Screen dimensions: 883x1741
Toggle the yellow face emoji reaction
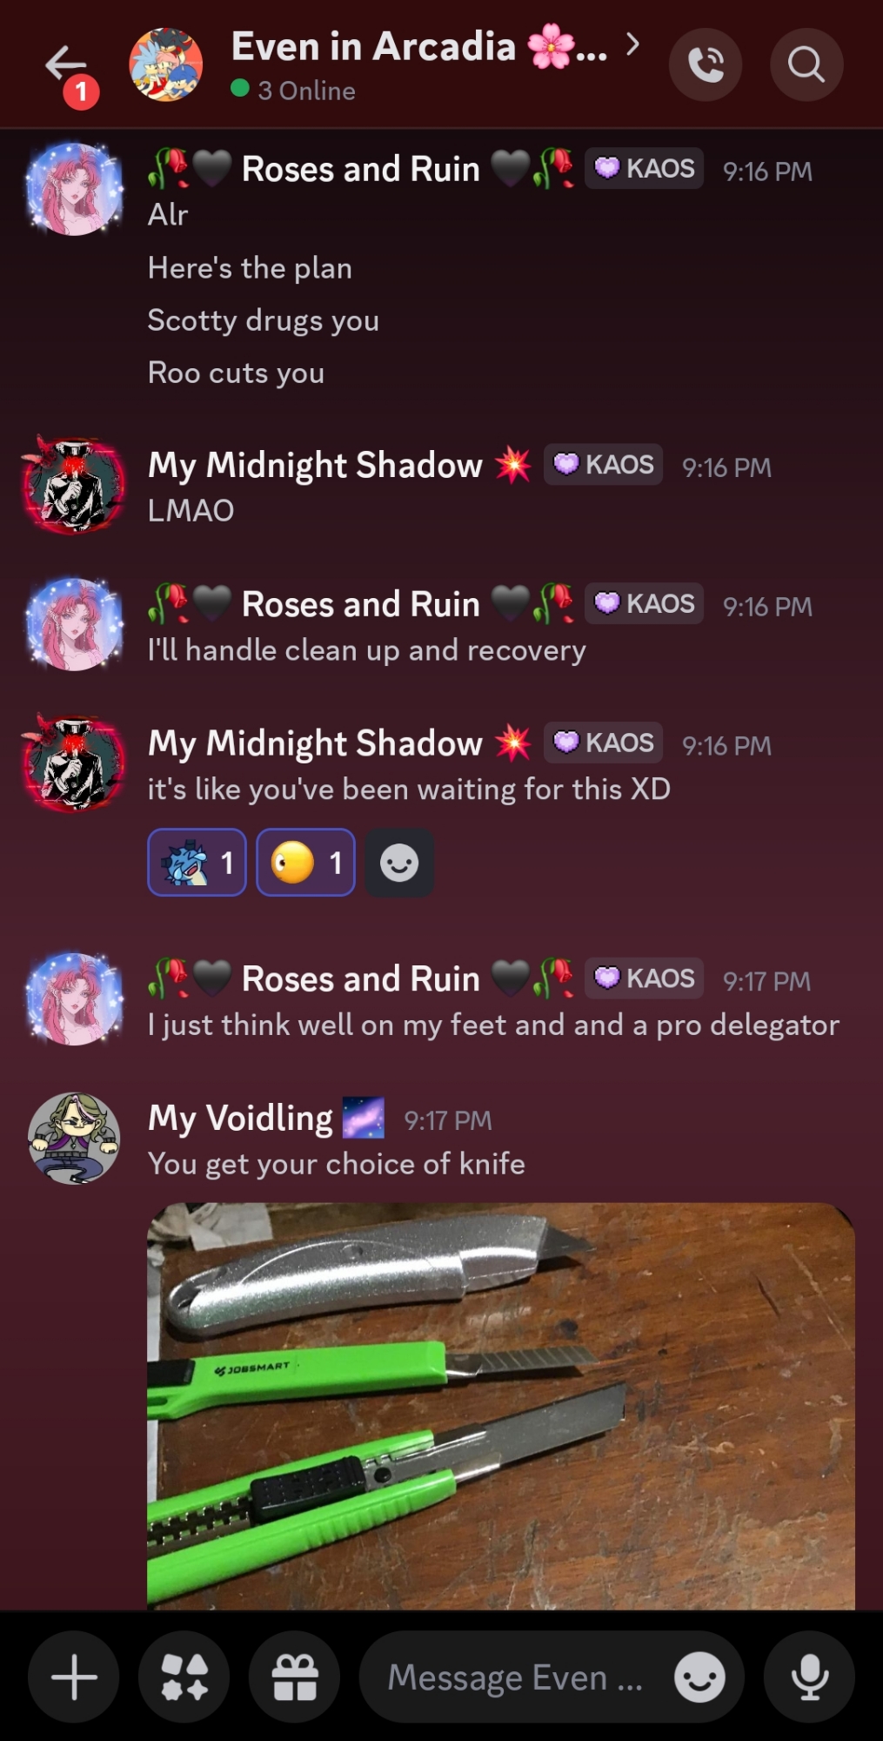click(x=305, y=863)
